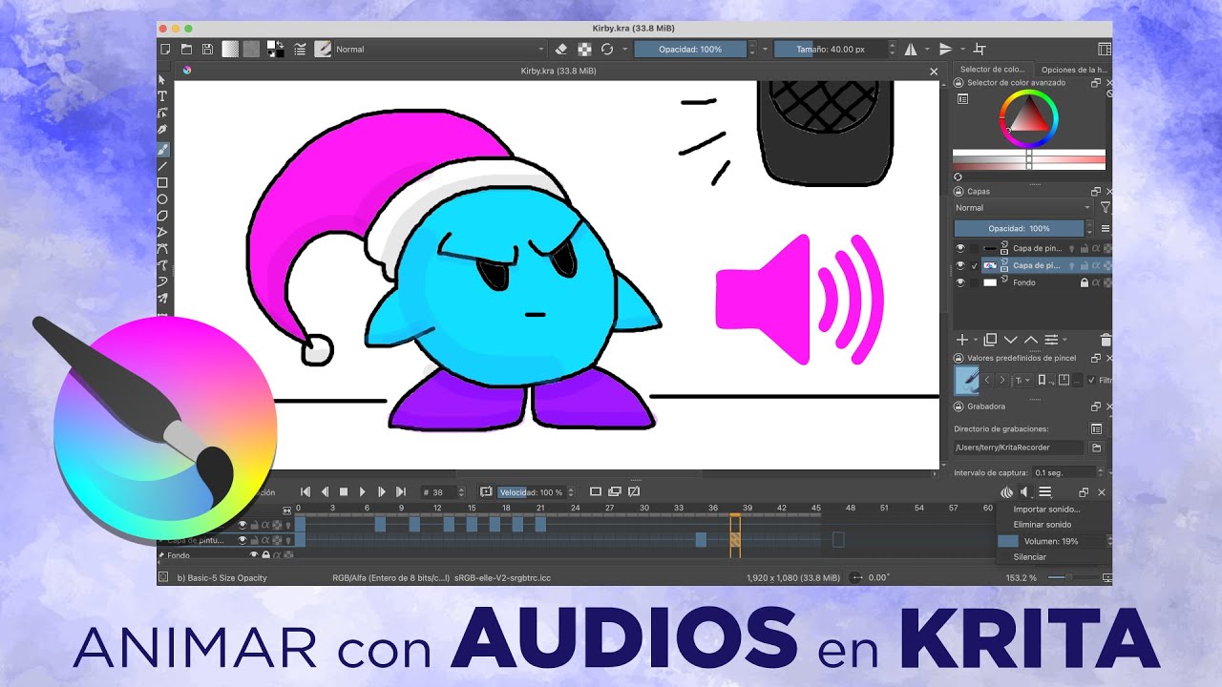Open the blending mode dropdown set to Normal
The image size is (1222, 687).
point(440,49)
